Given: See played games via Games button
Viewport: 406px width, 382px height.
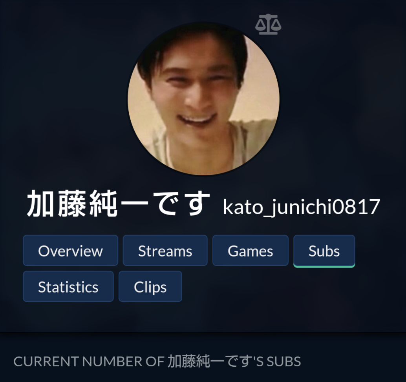Looking at the screenshot, I should [251, 250].
